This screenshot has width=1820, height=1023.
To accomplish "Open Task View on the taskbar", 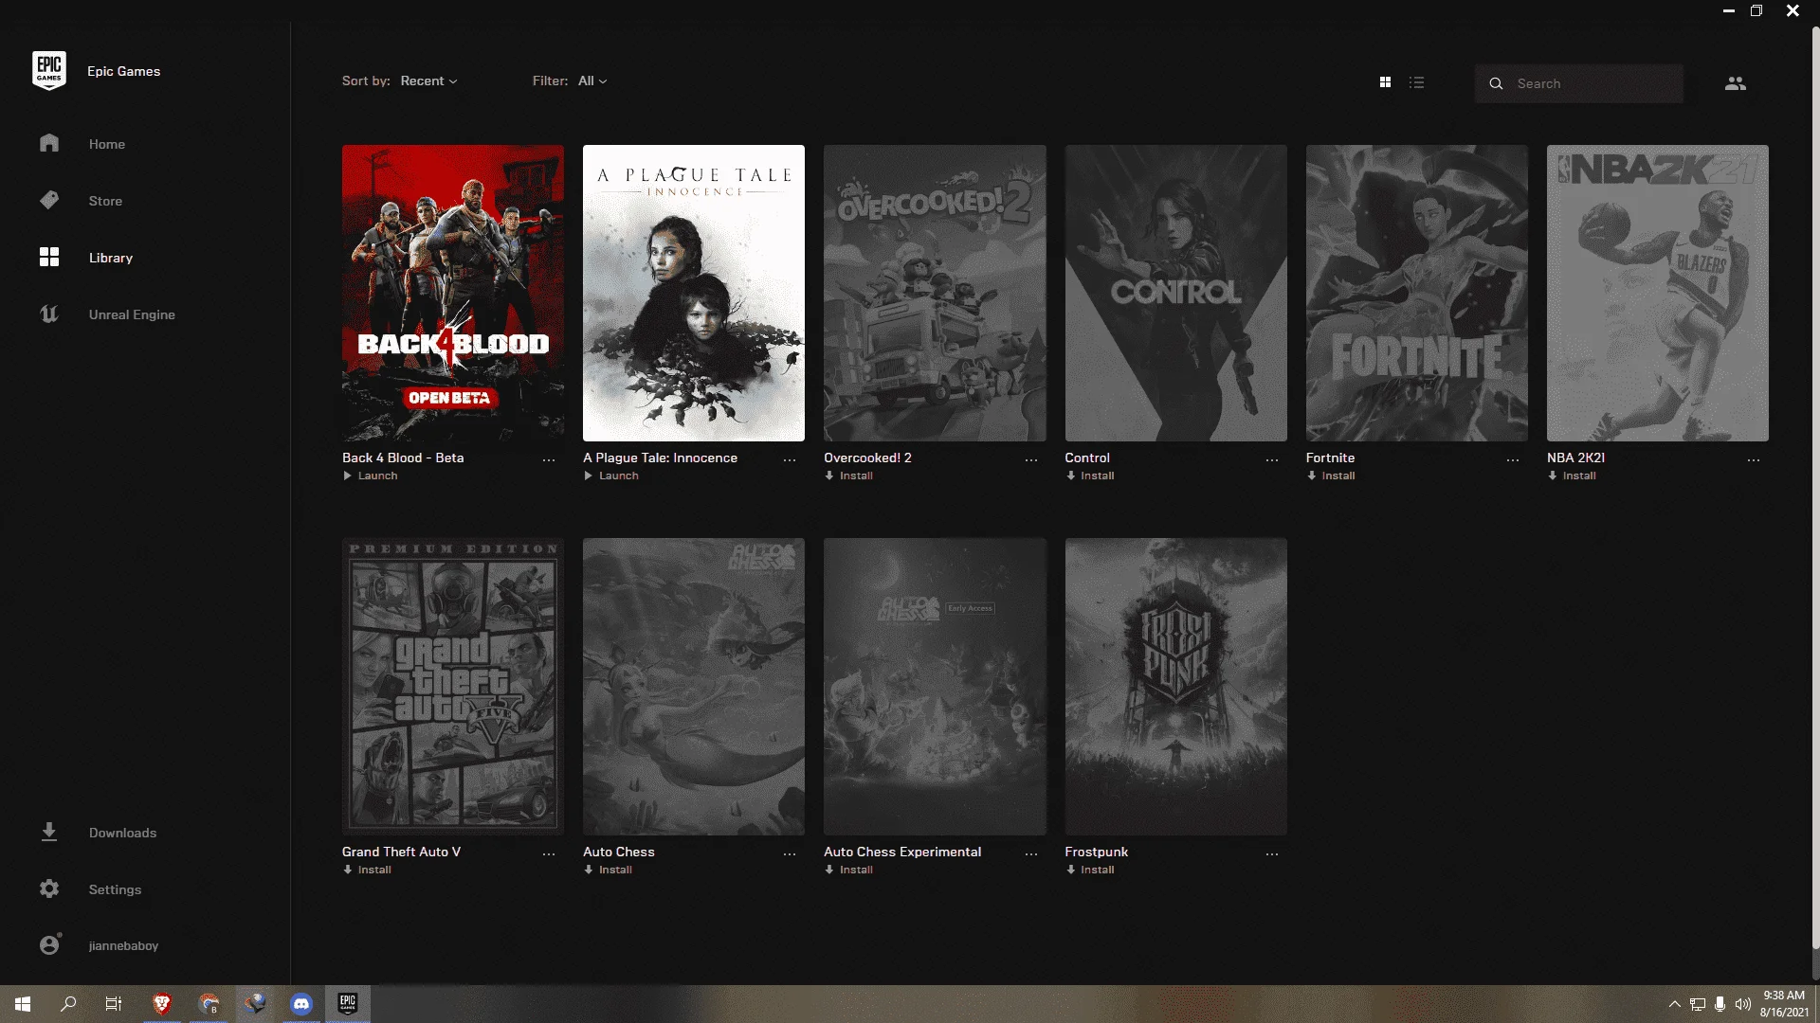I will click(114, 1004).
